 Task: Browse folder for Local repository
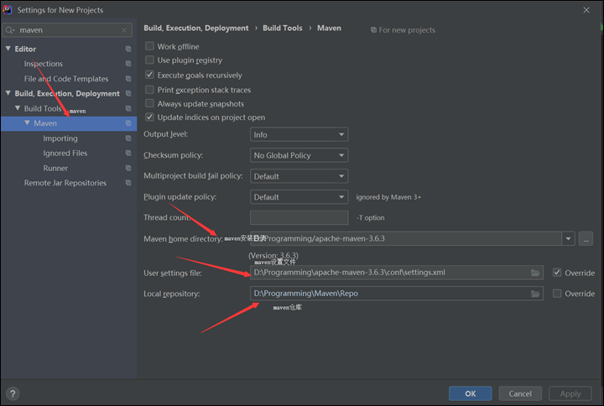(x=535, y=294)
